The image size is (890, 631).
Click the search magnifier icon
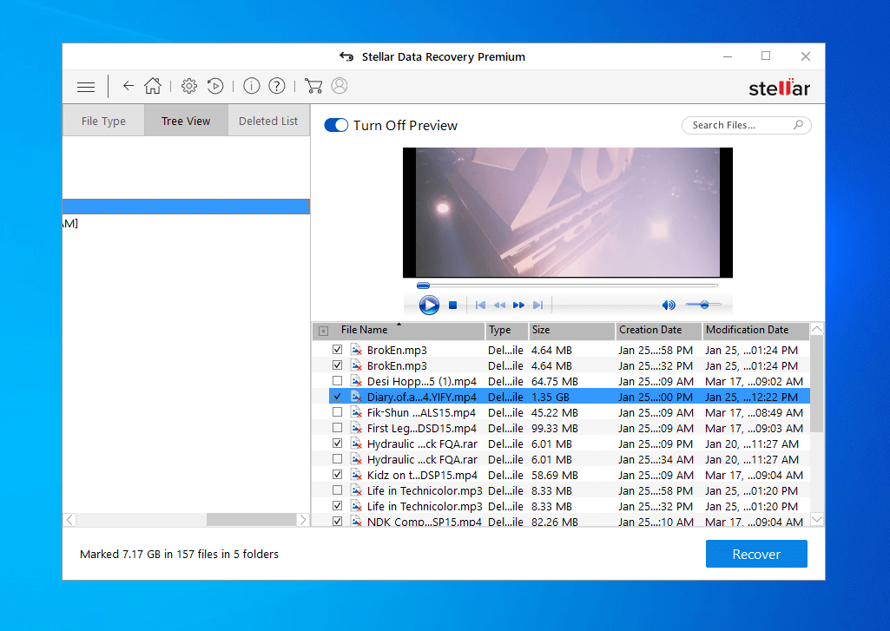point(798,124)
